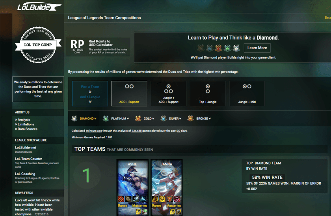Click the first item icon under Janna
Screen dimensions: 331x216
155,199
